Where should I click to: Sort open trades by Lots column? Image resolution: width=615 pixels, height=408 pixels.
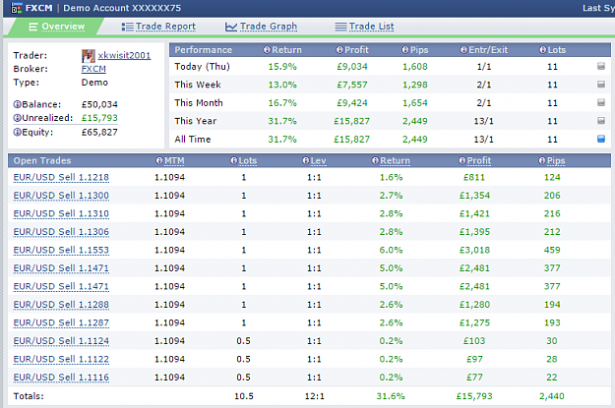pos(248,160)
